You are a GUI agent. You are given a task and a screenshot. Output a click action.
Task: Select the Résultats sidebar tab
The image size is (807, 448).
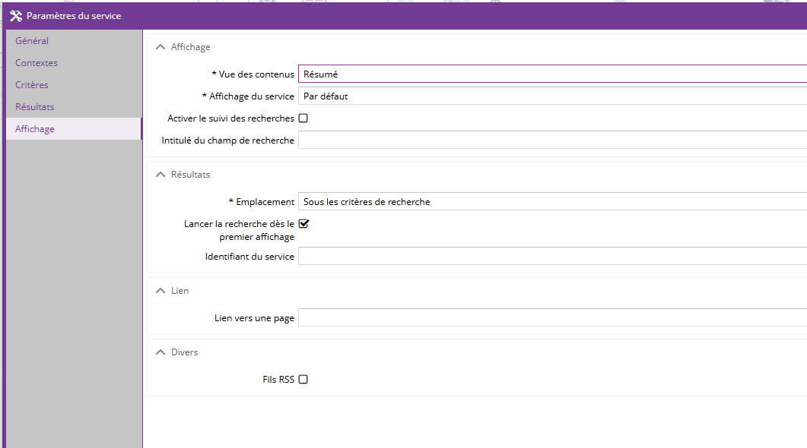[x=35, y=107]
